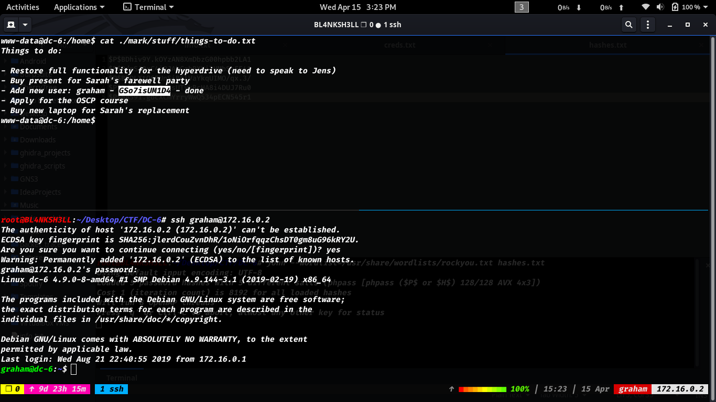716x402 pixels.
Task: Maximize the terminal window
Action: (x=688, y=25)
